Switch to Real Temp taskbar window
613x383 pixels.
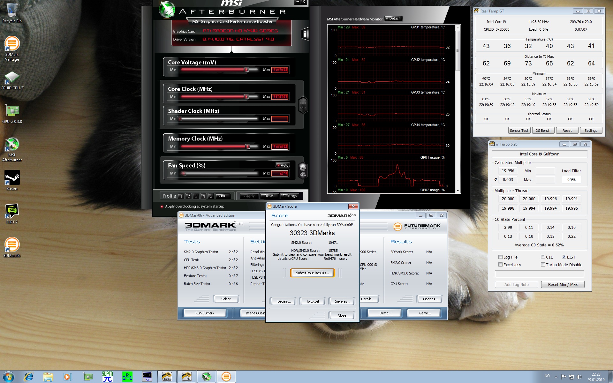pos(187,377)
